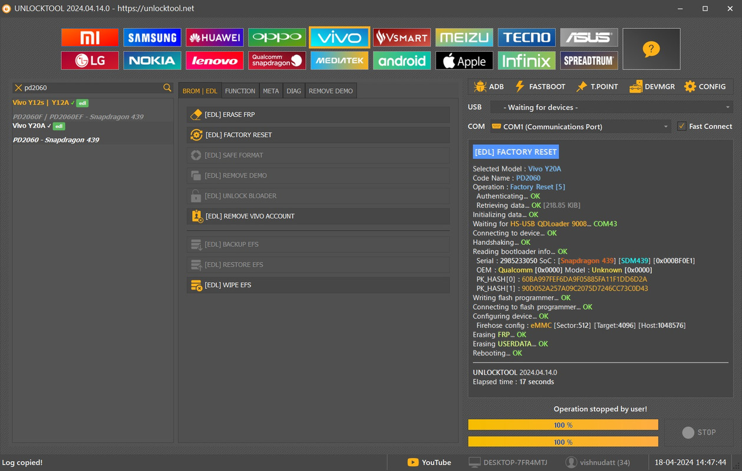Click the search magnifier icon

coord(167,88)
